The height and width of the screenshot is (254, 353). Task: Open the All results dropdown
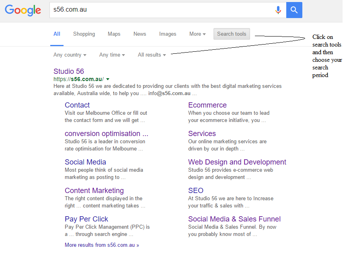[152, 55]
